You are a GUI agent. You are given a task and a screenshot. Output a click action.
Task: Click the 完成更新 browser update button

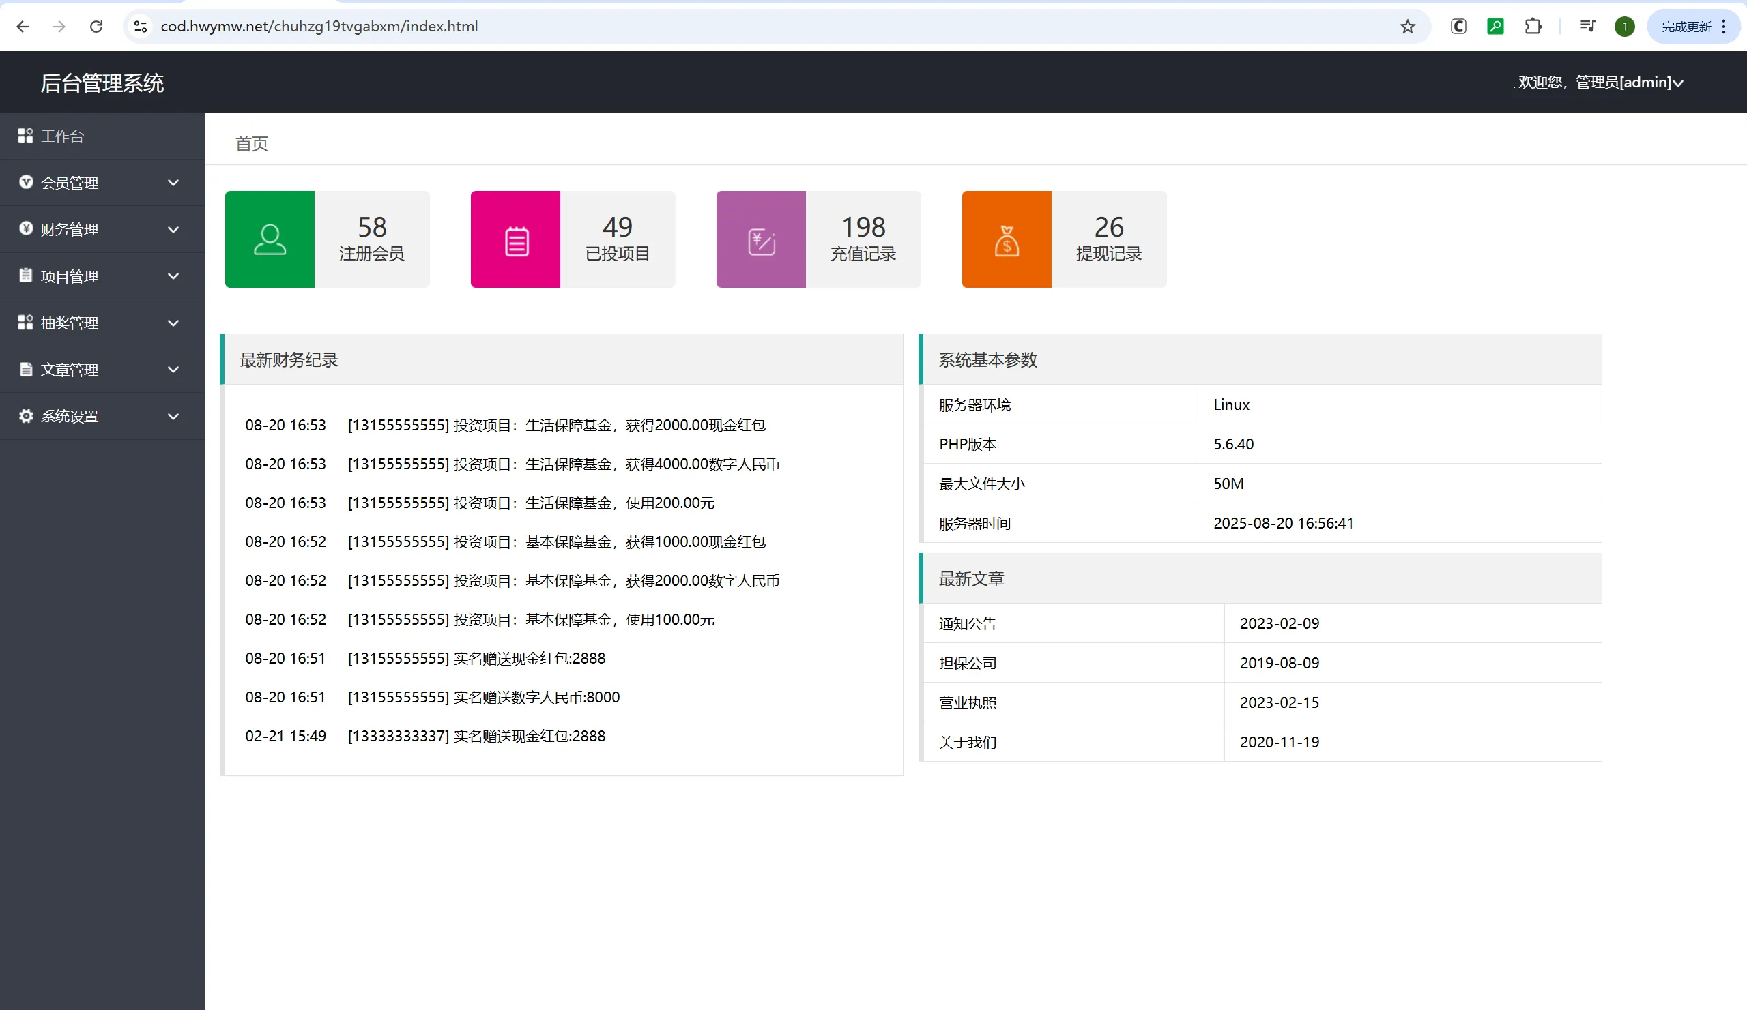[x=1686, y=27]
